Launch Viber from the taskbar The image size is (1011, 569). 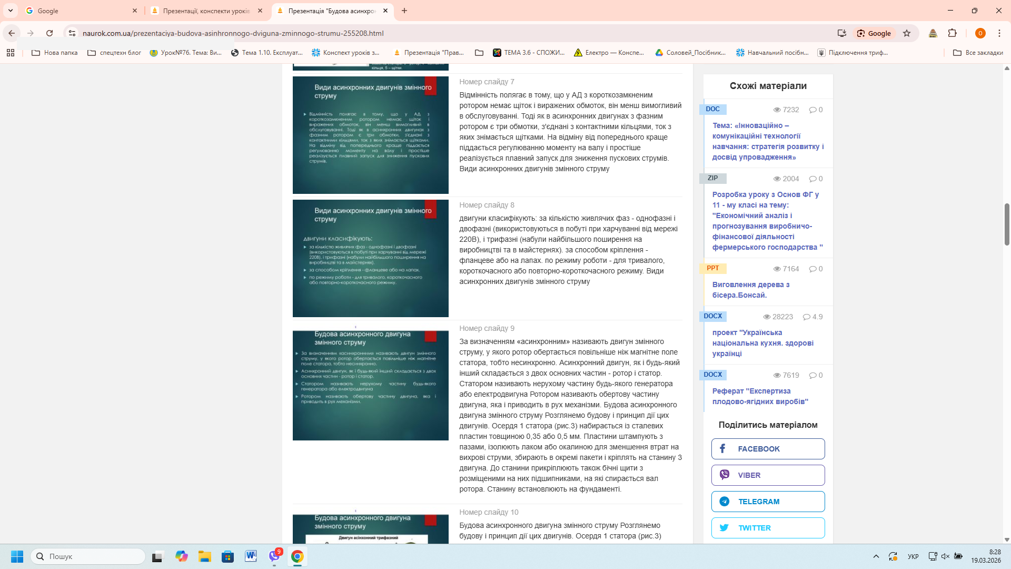(274, 556)
